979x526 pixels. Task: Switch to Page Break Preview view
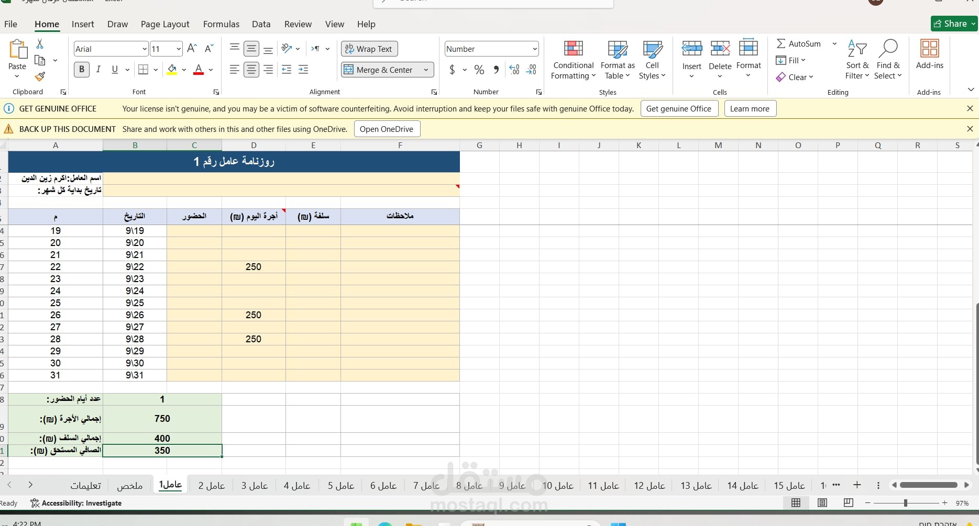pyautogui.click(x=849, y=503)
